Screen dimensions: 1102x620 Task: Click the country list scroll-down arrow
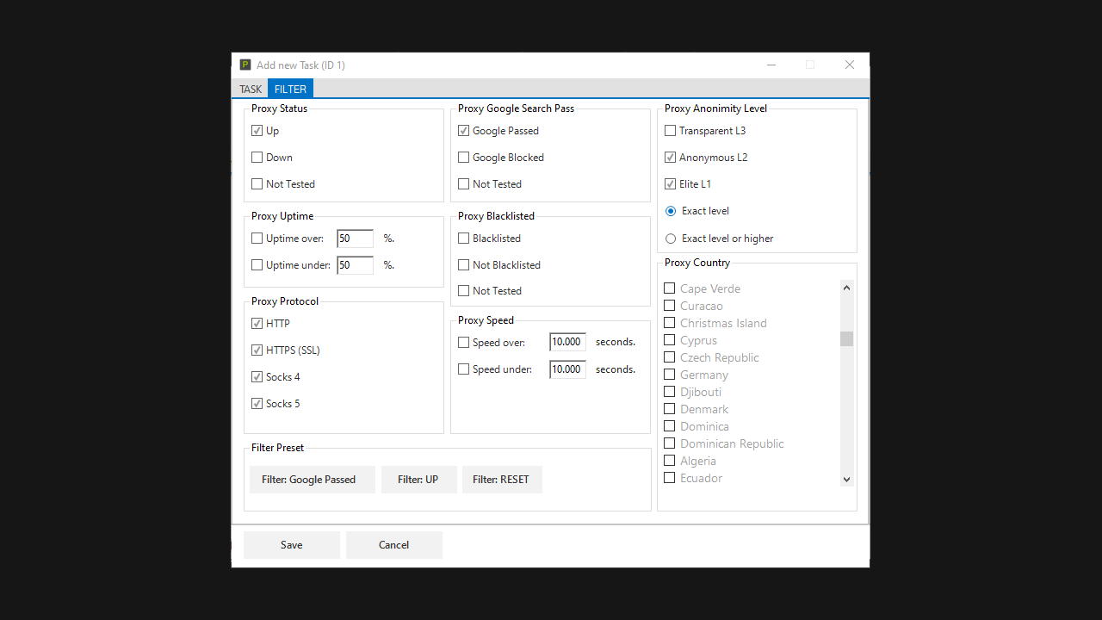click(x=846, y=479)
